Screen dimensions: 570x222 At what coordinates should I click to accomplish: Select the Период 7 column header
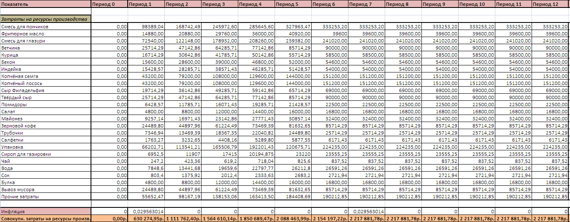point(366,4)
